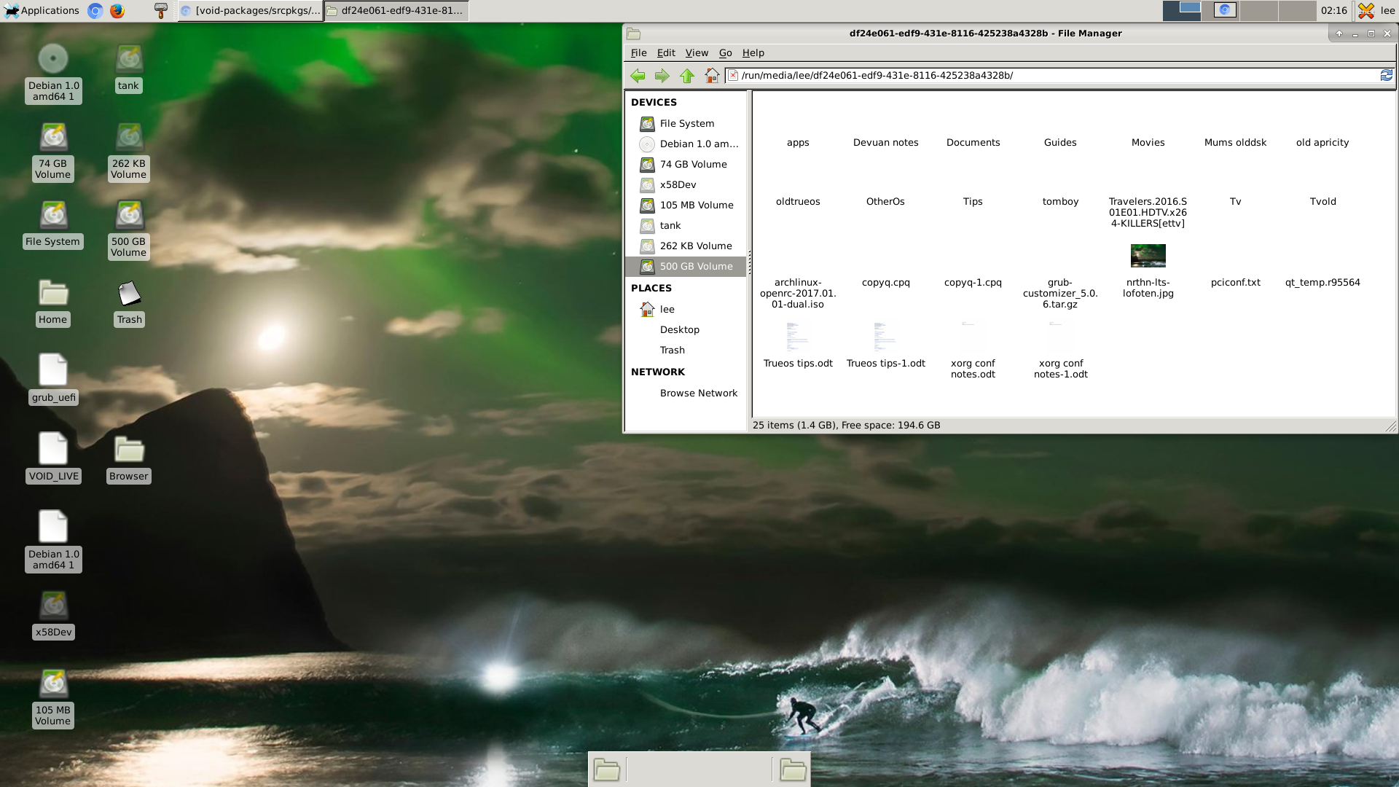Image resolution: width=1399 pixels, height=787 pixels.
Task: Switch to void-packages taskbar window button
Action: (x=250, y=11)
